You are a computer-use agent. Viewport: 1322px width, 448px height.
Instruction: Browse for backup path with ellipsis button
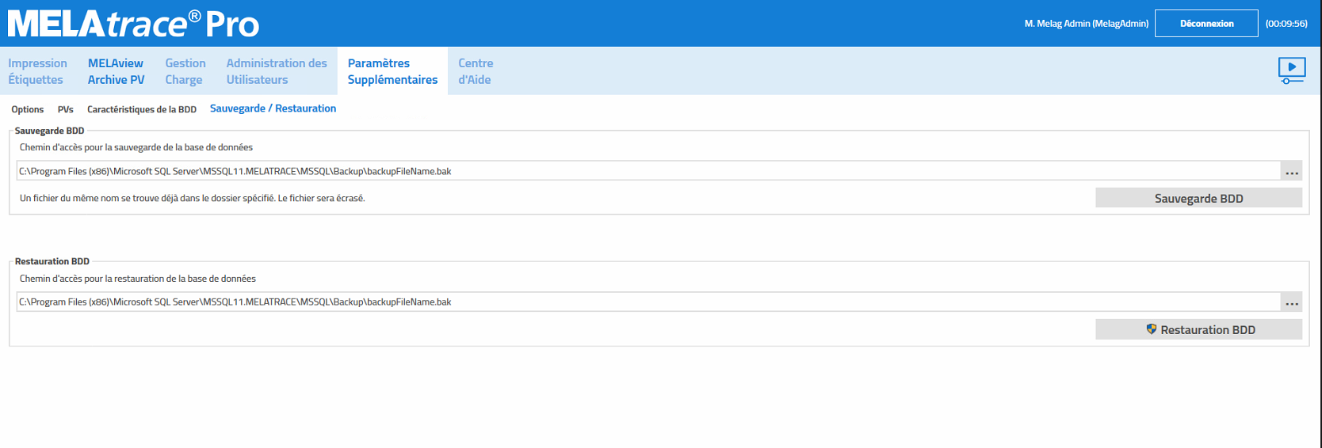point(1292,171)
